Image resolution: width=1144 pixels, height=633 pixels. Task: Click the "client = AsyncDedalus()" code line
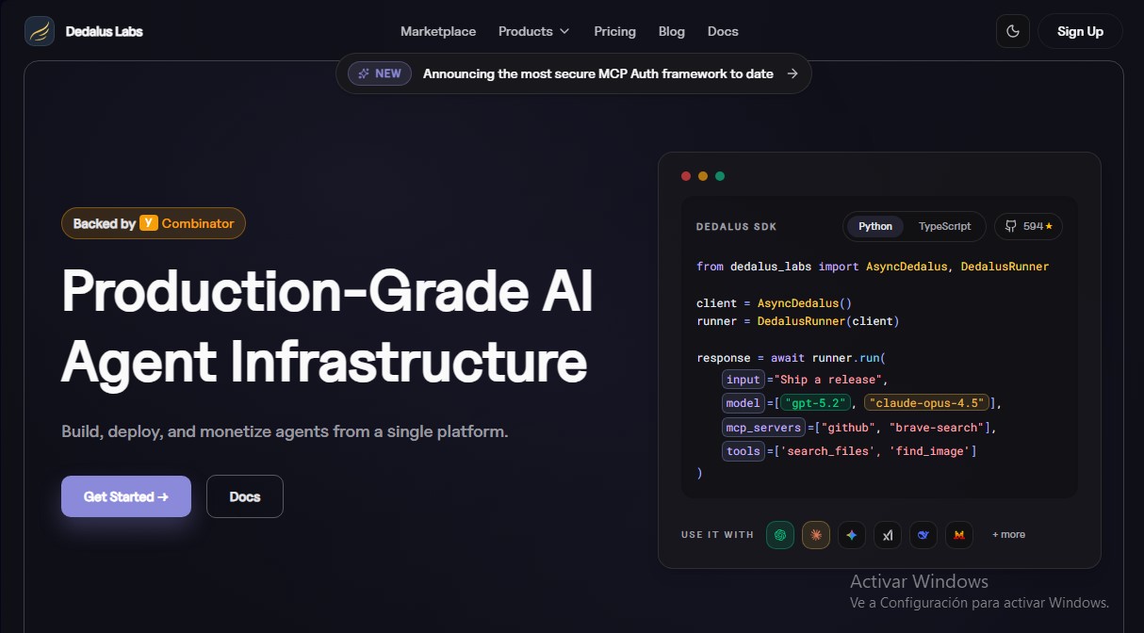point(775,303)
